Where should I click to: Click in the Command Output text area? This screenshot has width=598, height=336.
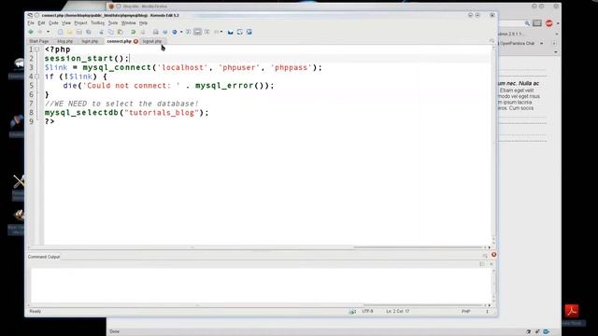pos(260,286)
